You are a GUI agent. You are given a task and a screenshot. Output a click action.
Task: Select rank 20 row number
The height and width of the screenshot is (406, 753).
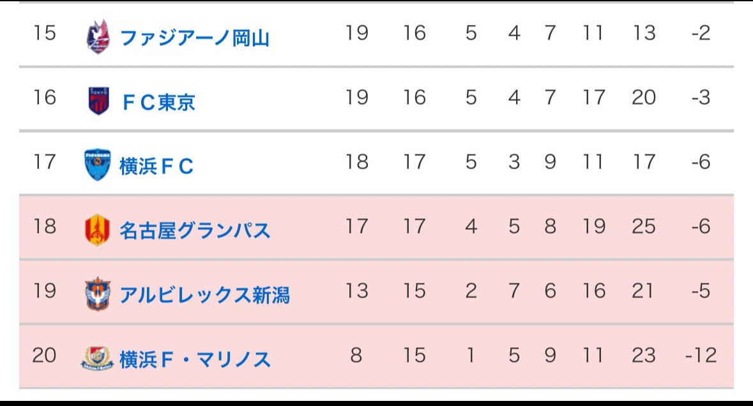point(44,356)
